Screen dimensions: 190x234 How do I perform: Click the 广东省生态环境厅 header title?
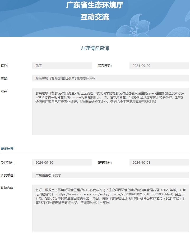[x=95, y=5]
